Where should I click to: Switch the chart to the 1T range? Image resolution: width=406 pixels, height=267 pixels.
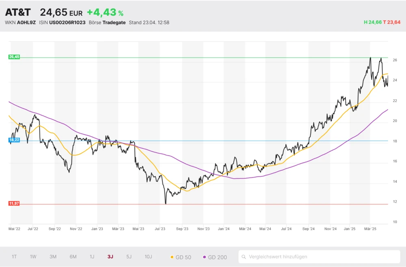(x=14, y=256)
